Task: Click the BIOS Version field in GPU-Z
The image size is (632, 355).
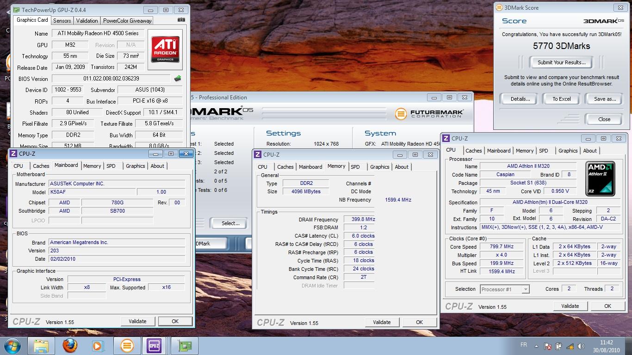Action: tap(111, 79)
